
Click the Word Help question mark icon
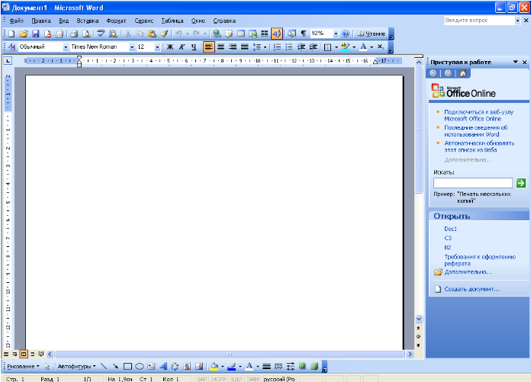click(x=346, y=34)
